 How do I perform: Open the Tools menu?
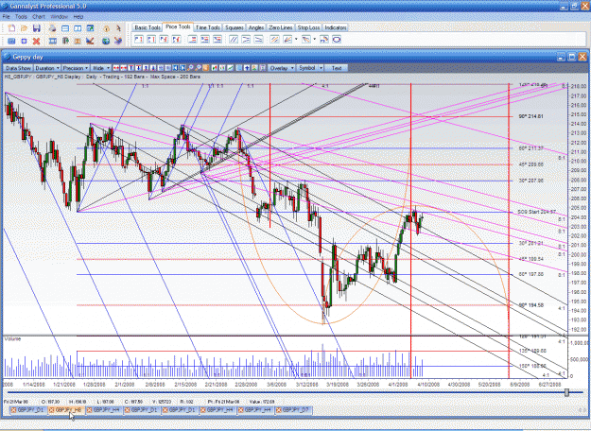[21, 17]
